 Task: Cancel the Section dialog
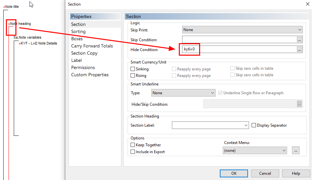point(265,173)
